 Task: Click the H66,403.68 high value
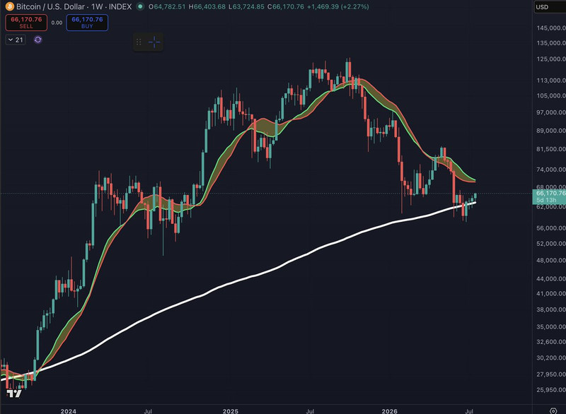207,6
